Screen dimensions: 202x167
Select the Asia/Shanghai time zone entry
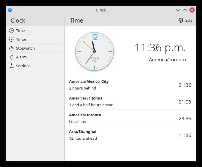(130, 135)
